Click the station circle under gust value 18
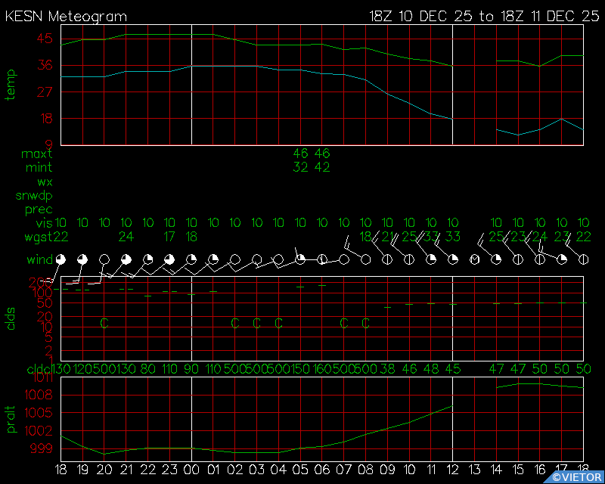Screen dimensions: 605x484 point(365,261)
